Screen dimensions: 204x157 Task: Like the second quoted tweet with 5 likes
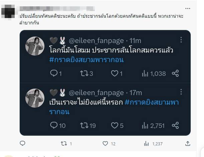(115, 125)
